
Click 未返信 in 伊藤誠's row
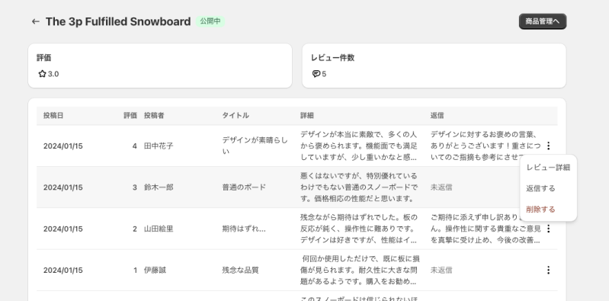pyautogui.click(x=441, y=270)
